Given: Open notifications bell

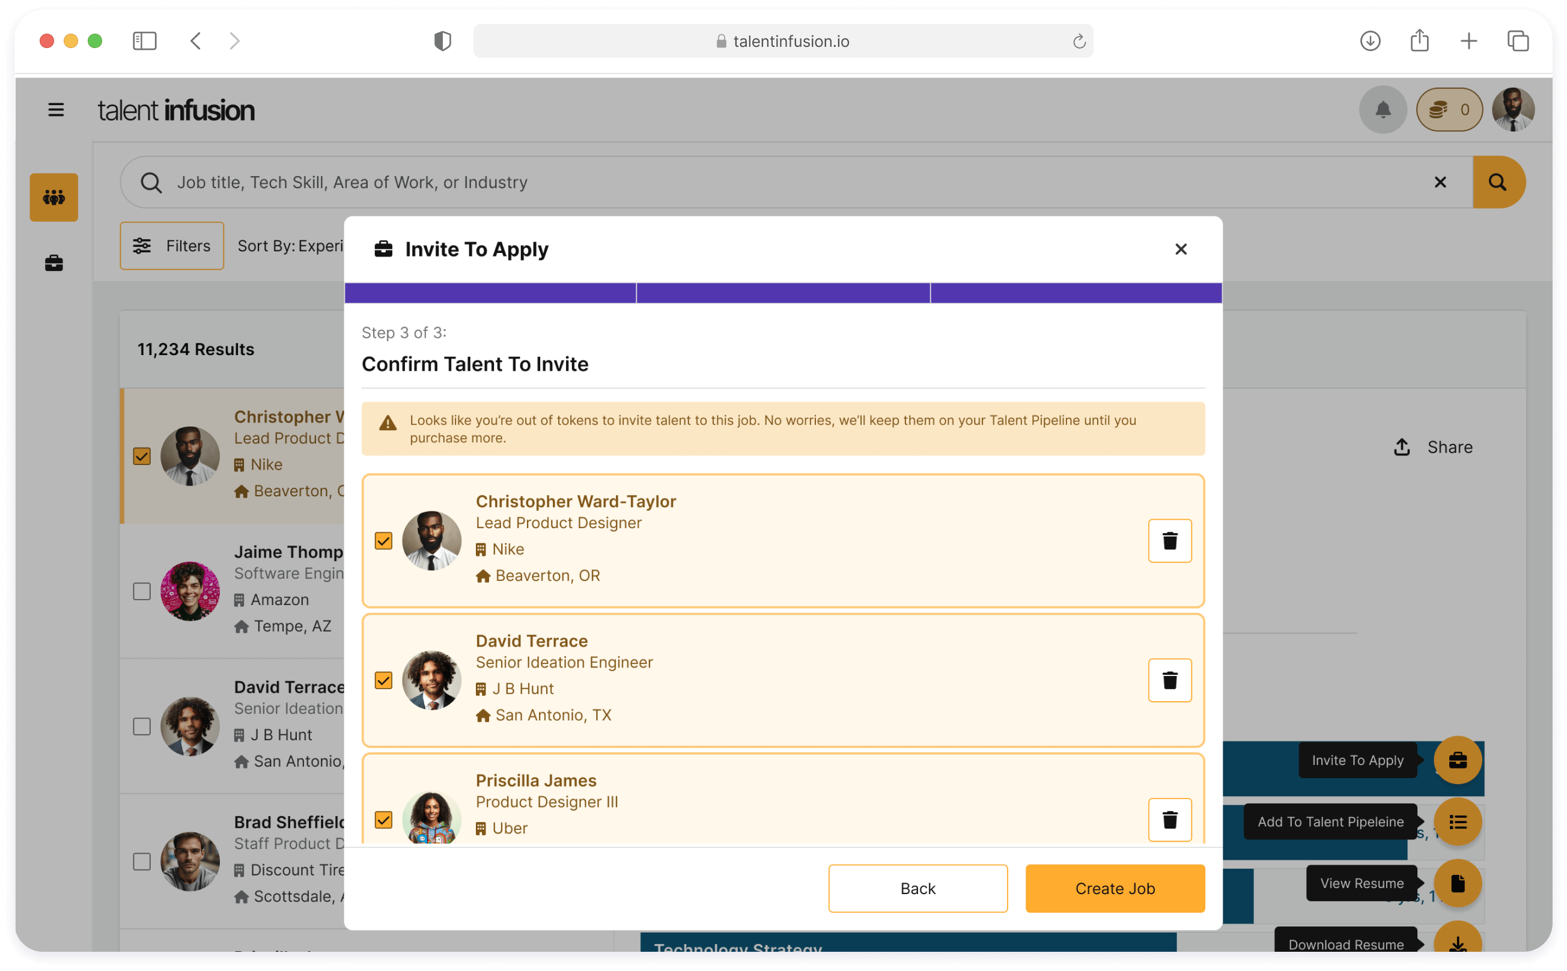Looking at the screenshot, I should 1383,110.
